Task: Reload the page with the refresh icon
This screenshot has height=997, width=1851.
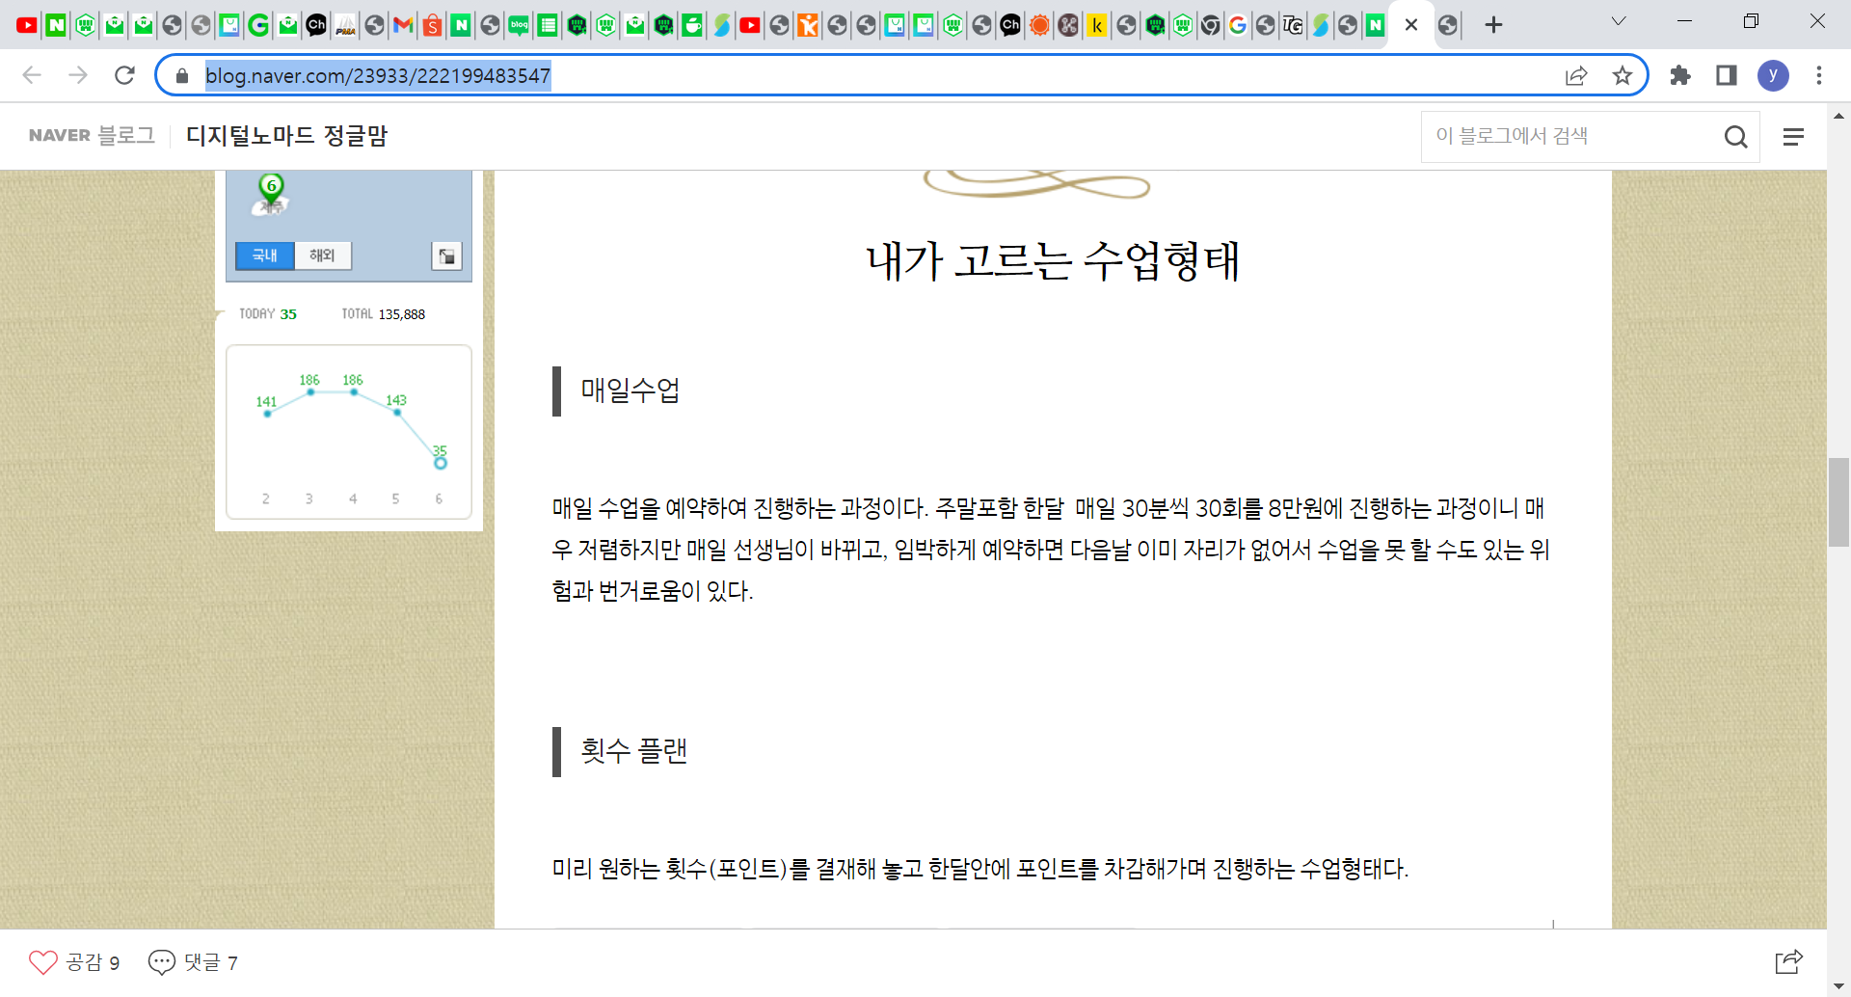Action: point(124,75)
